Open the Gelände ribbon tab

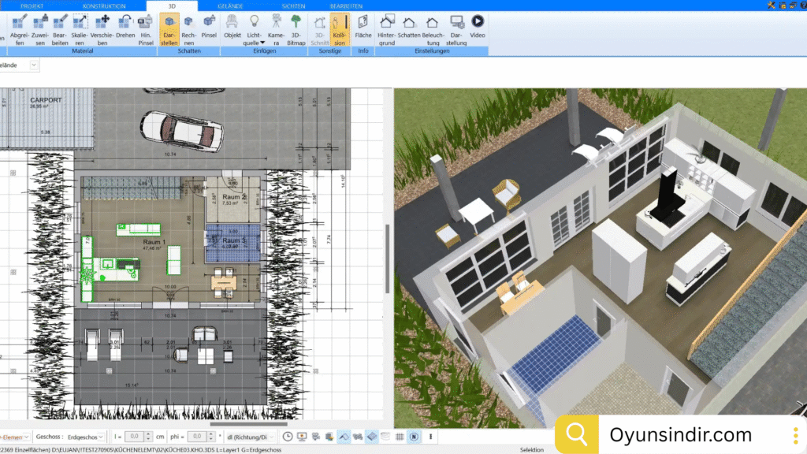pyautogui.click(x=229, y=6)
